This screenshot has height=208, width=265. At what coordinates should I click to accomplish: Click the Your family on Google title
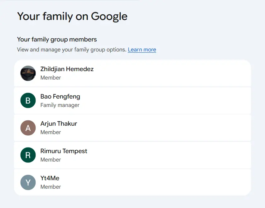tap(72, 17)
